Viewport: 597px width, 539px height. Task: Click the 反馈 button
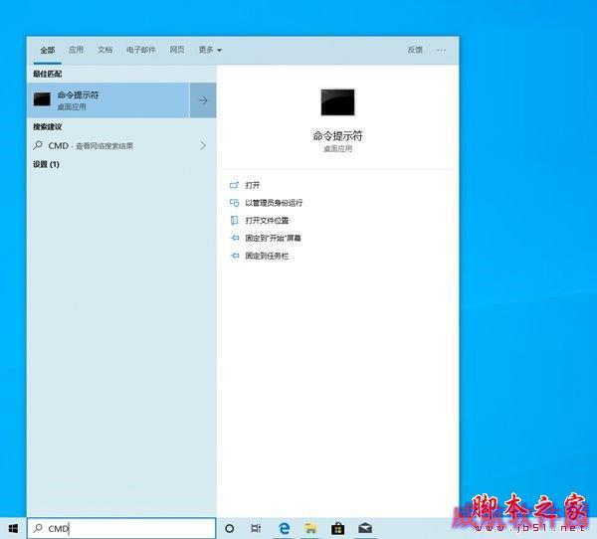coord(415,50)
